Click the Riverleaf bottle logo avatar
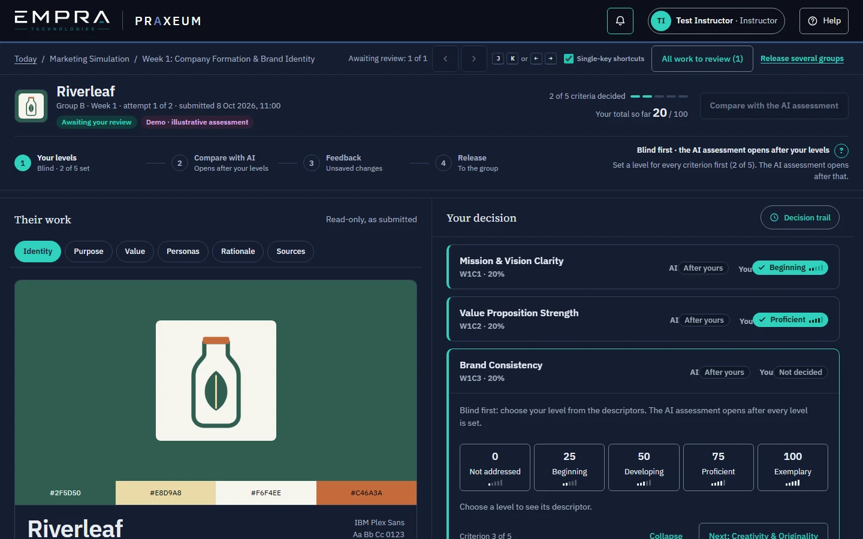 click(31, 106)
